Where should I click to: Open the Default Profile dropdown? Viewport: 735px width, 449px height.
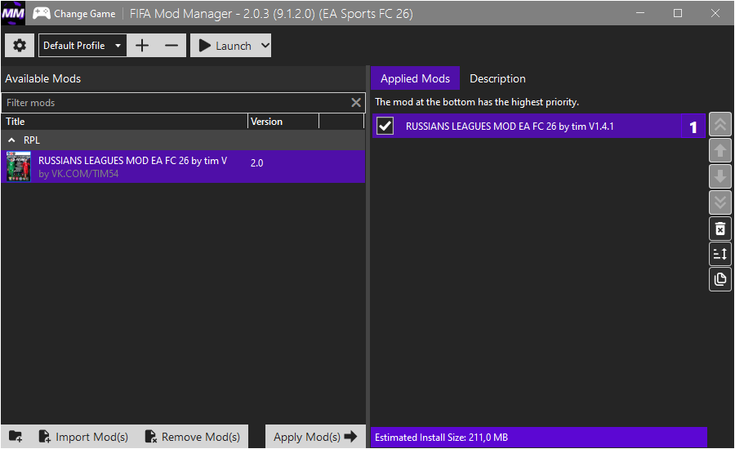(x=82, y=46)
